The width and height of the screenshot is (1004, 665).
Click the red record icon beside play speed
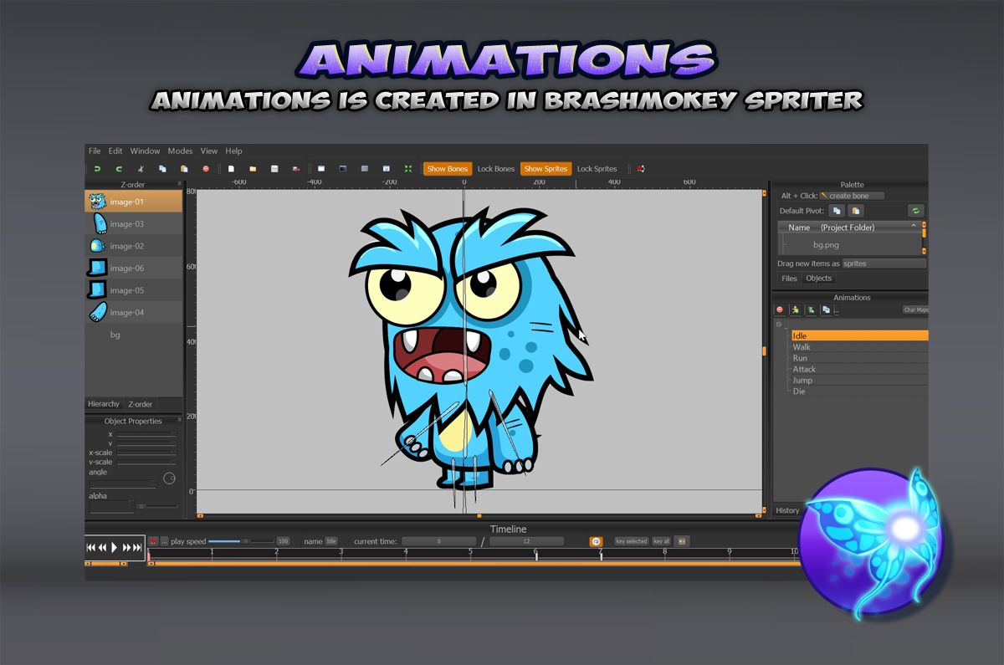click(x=153, y=541)
